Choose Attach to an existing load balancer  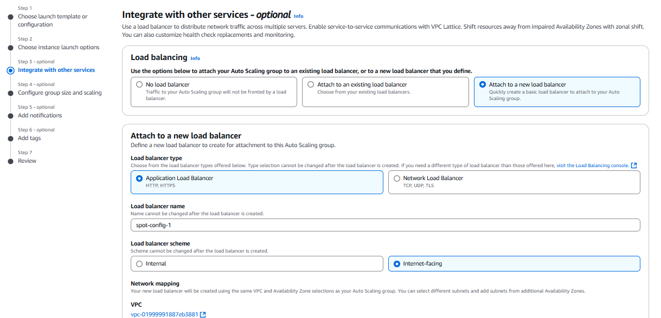(311, 85)
